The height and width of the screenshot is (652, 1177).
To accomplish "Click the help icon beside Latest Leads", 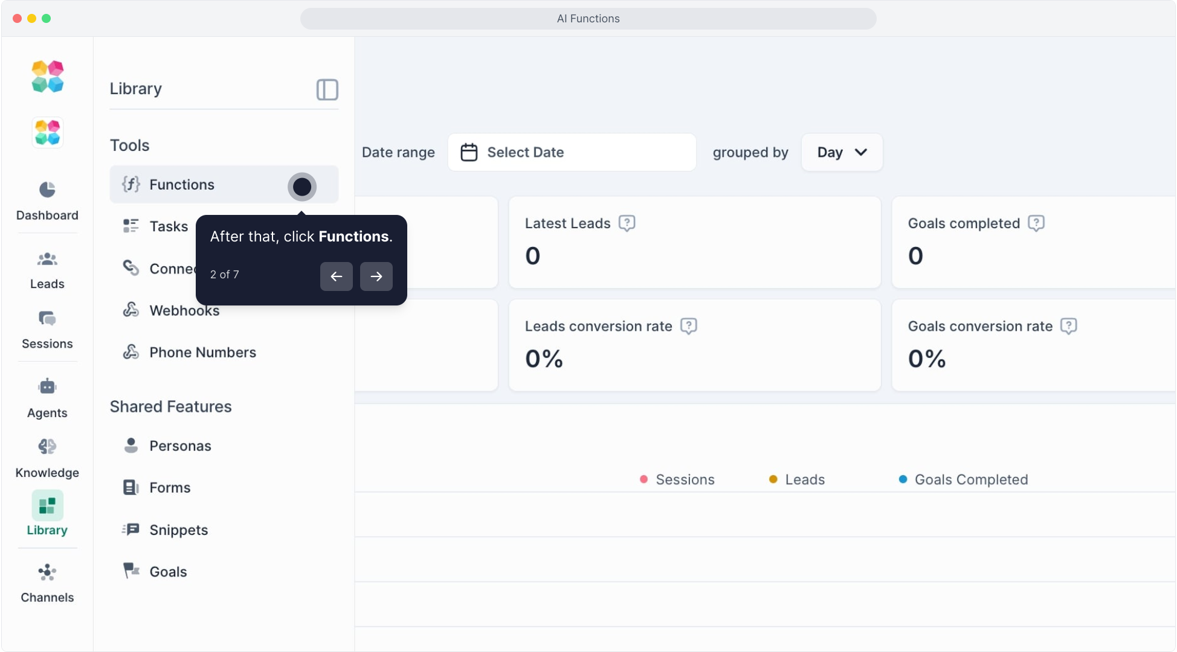I will [x=627, y=223].
